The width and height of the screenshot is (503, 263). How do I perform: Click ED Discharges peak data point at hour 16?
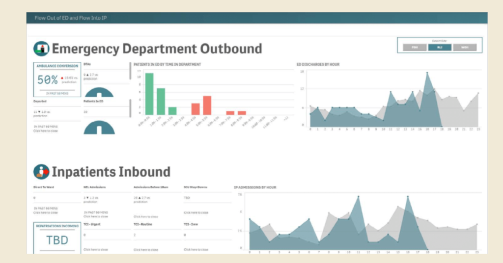click(427, 73)
